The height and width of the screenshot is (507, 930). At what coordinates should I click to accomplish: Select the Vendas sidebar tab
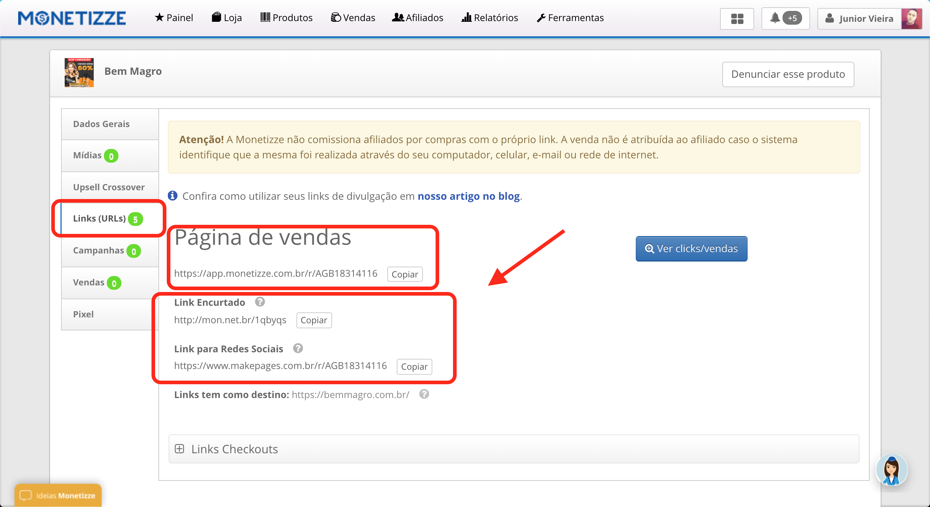click(110, 283)
